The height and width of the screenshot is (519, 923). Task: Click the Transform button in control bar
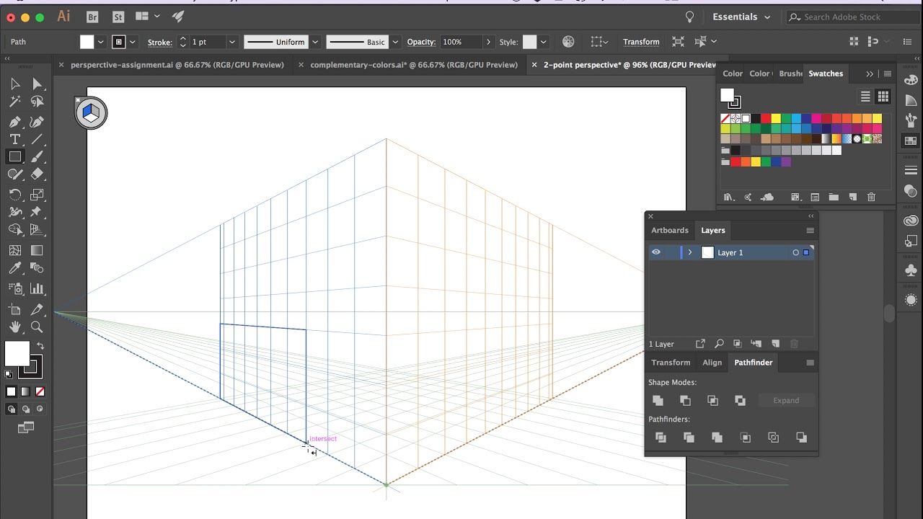641,42
